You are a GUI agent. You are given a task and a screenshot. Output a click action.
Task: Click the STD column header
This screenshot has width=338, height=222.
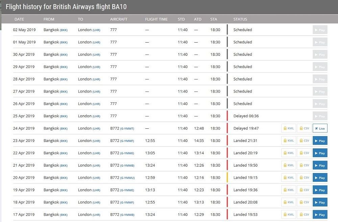pyautogui.click(x=181, y=19)
